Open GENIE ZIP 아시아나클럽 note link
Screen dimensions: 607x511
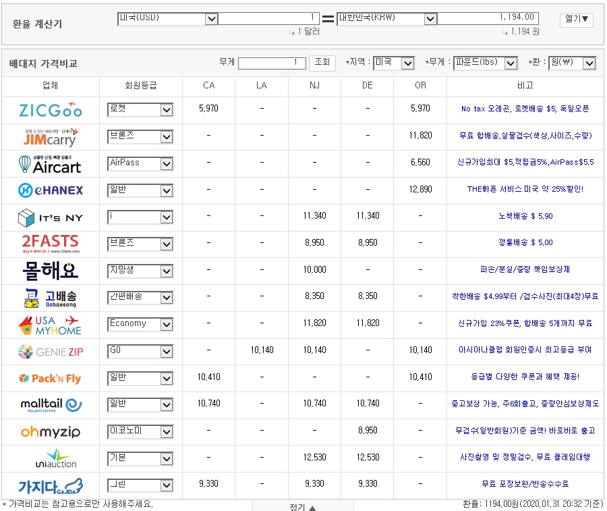525,350
